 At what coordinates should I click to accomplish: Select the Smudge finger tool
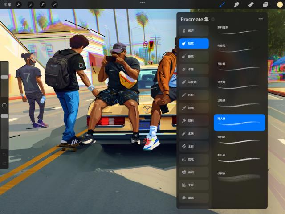[236, 4]
